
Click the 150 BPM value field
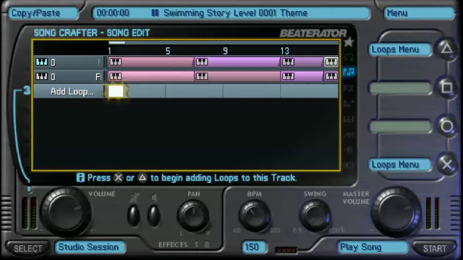254,247
